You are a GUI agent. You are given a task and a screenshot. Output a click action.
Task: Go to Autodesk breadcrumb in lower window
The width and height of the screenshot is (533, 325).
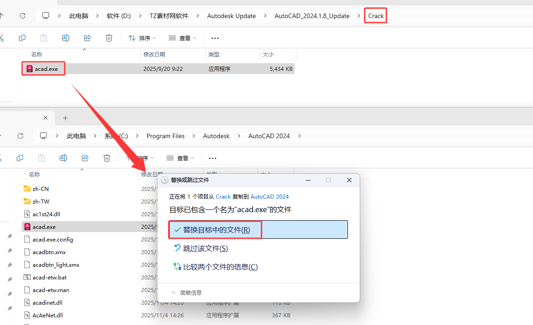[x=216, y=136]
